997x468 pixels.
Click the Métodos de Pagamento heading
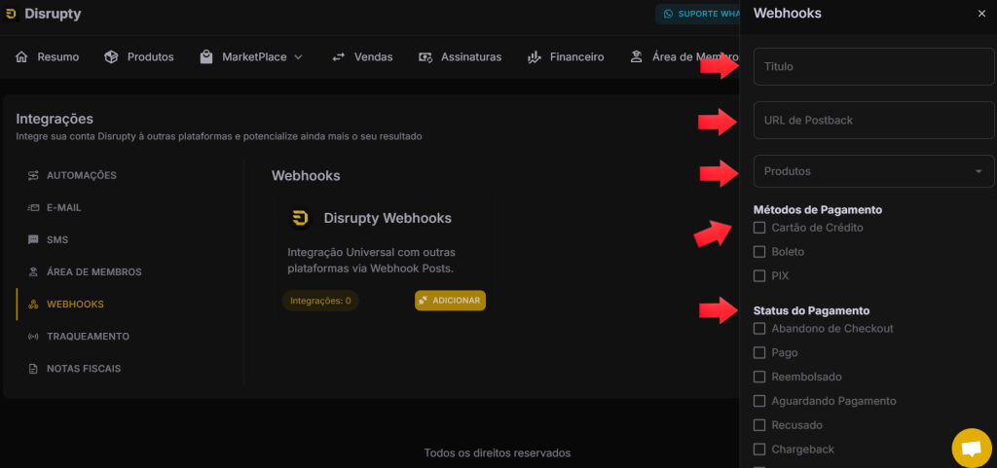click(818, 209)
